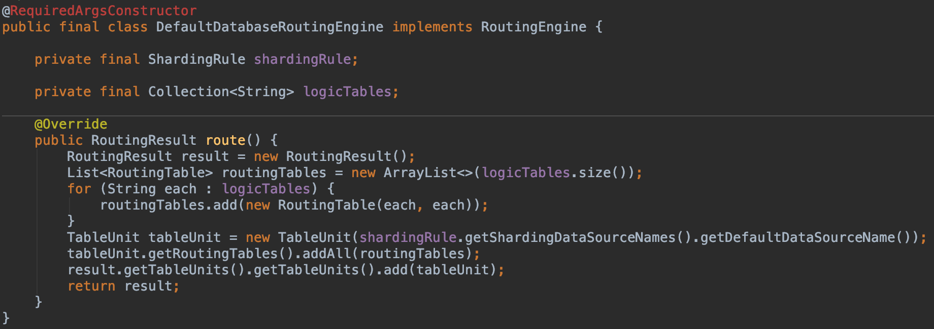Click the final closing brace of the class
This screenshot has height=329, width=934.
(6, 318)
